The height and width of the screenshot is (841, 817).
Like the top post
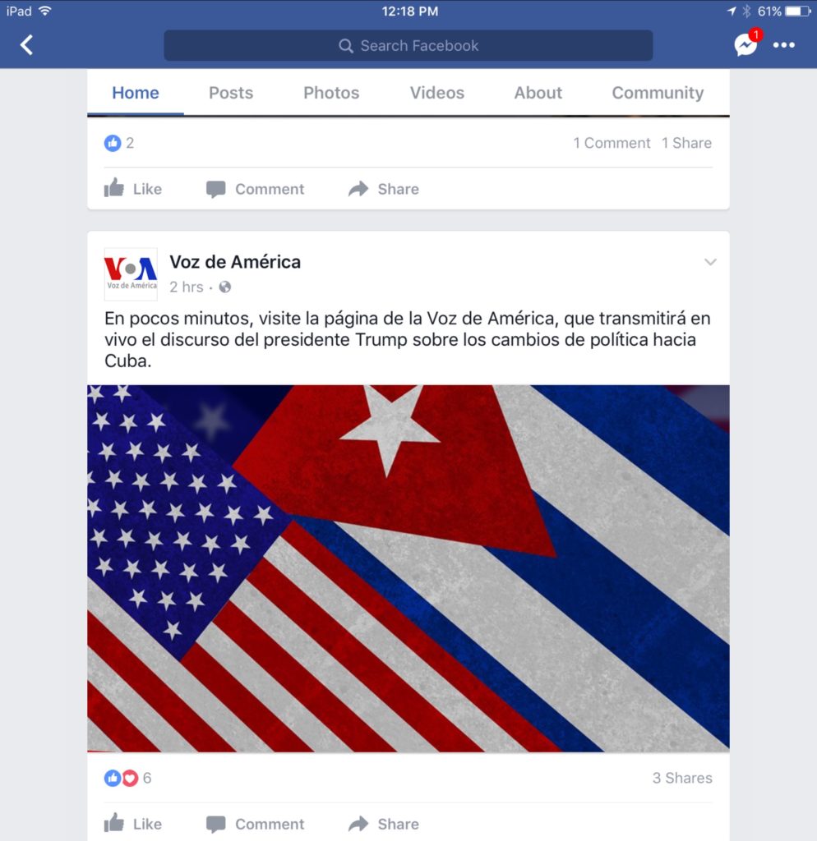pos(132,189)
